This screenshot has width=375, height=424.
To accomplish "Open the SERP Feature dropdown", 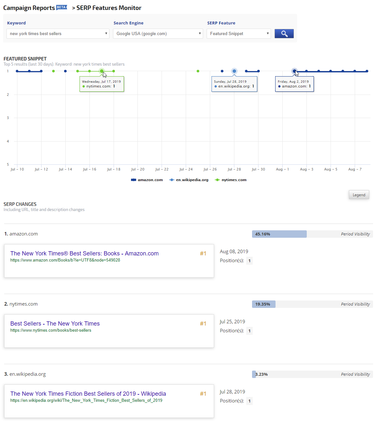I will click(239, 33).
